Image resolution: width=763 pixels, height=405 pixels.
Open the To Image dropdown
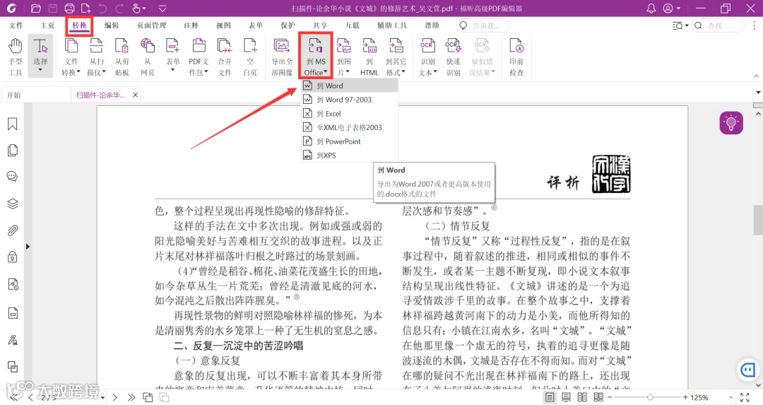pyautogui.click(x=343, y=57)
